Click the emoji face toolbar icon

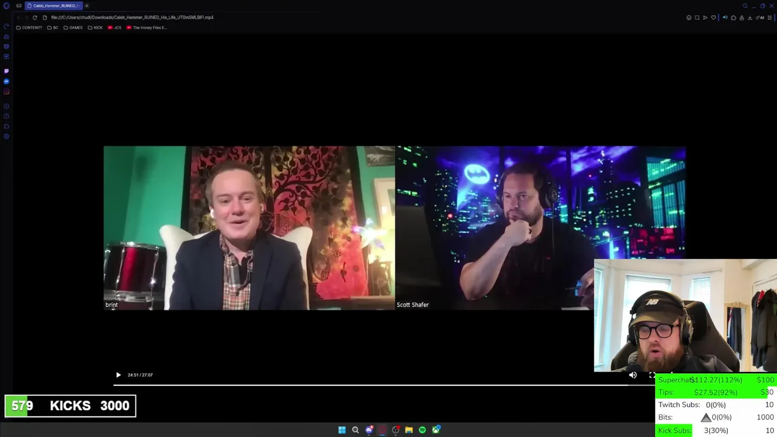click(x=689, y=18)
